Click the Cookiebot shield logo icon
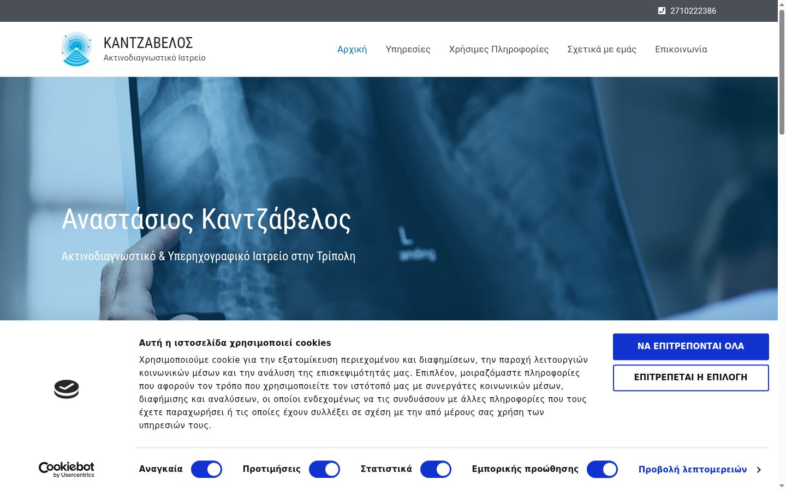Image resolution: width=786 pixels, height=491 pixels. [67, 389]
